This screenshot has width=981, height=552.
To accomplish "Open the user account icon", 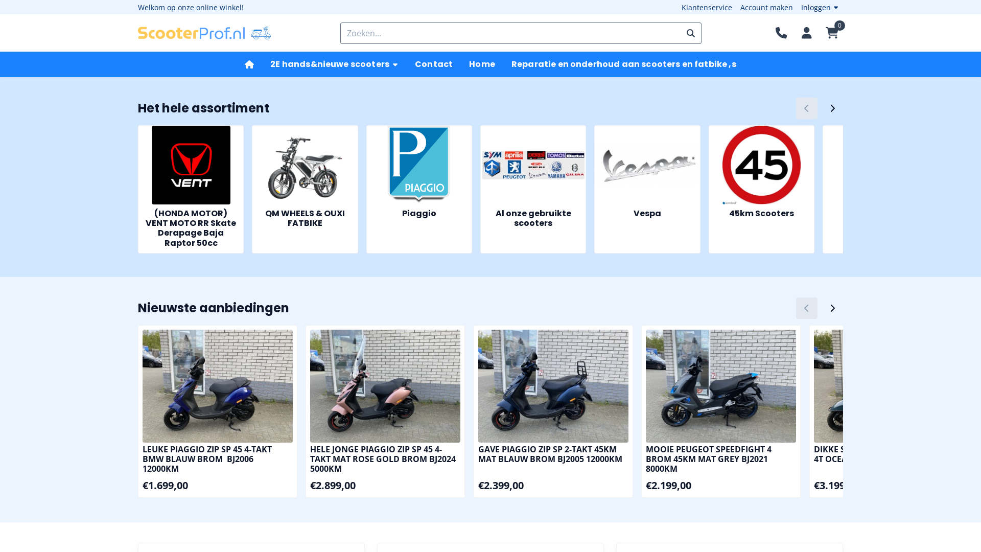I will click(x=806, y=33).
